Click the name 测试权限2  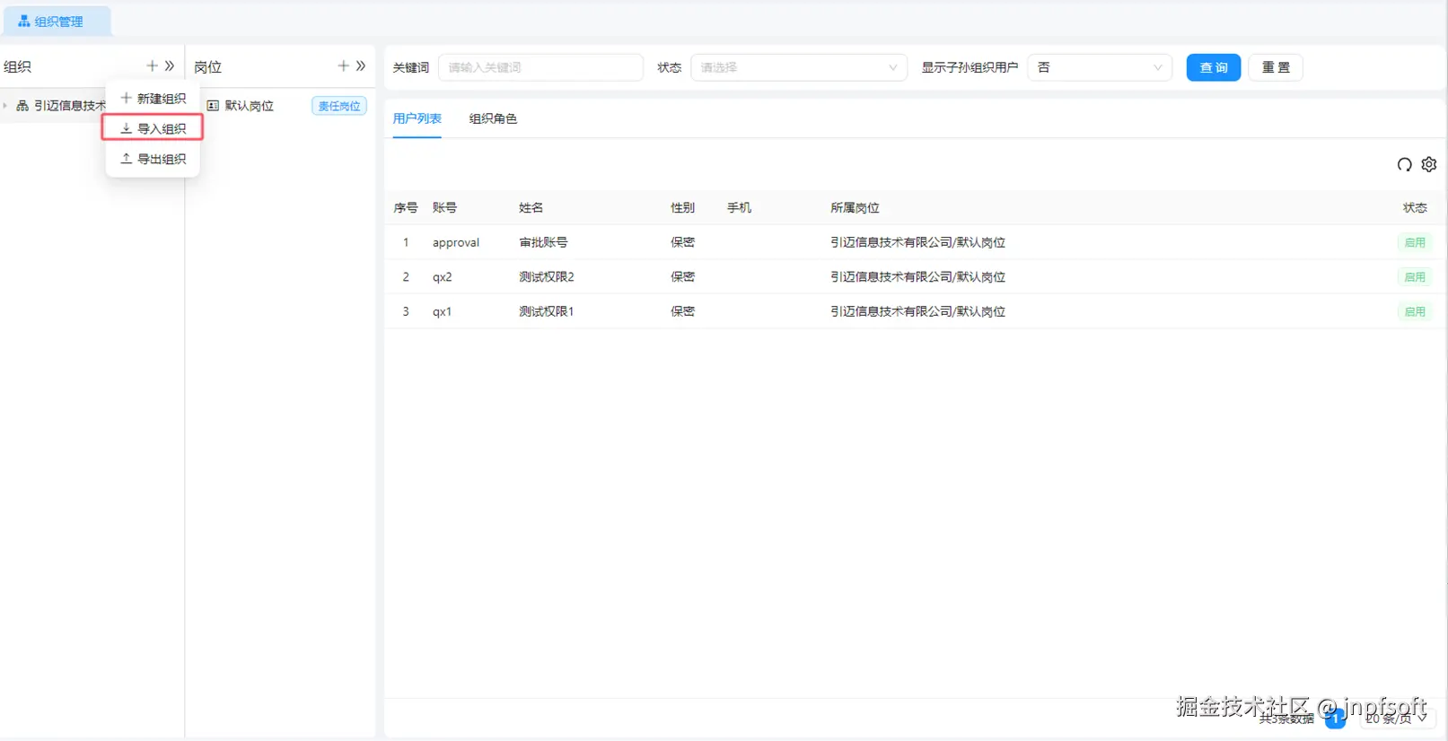547,277
